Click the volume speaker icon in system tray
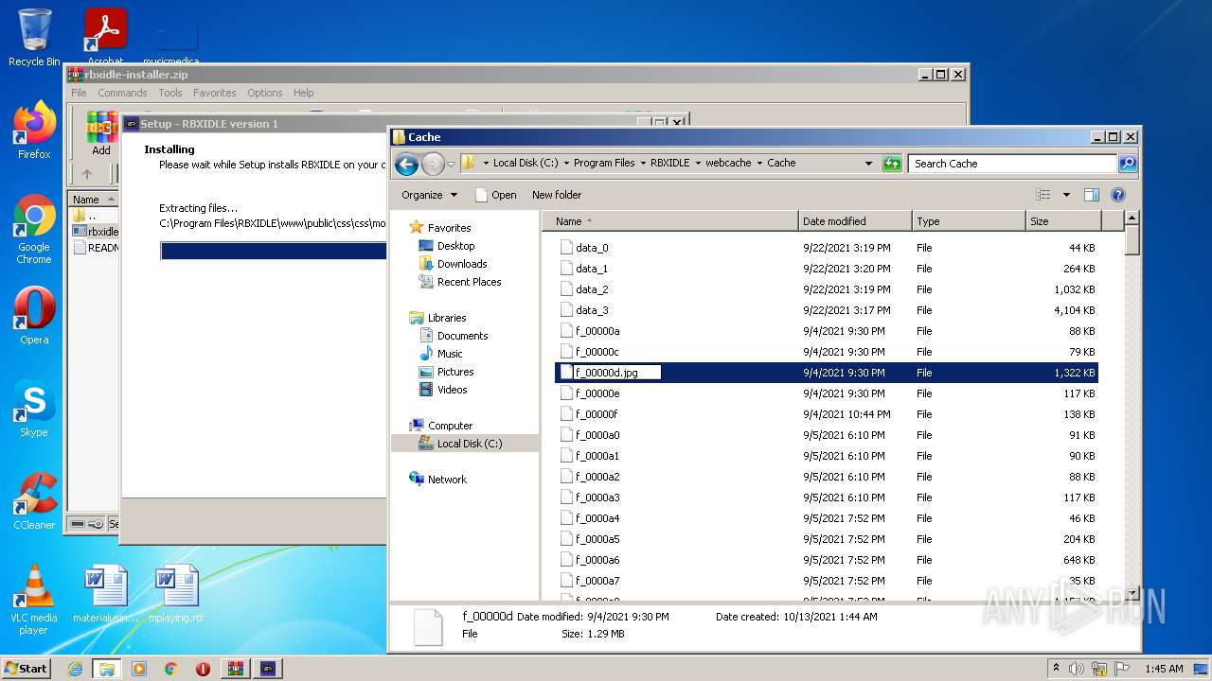 click(x=1076, y=669)
